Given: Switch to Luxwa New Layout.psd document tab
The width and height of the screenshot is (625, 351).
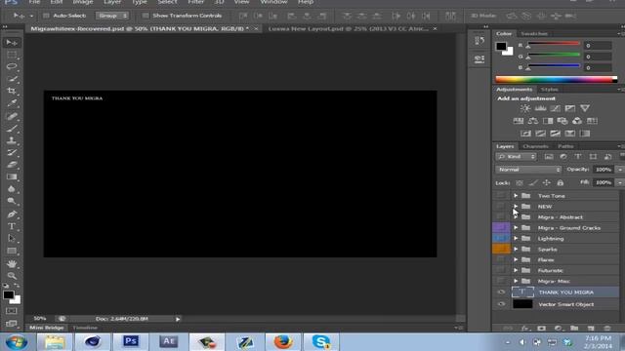Looking at the screenshot, I should click(x=349, y=28).
